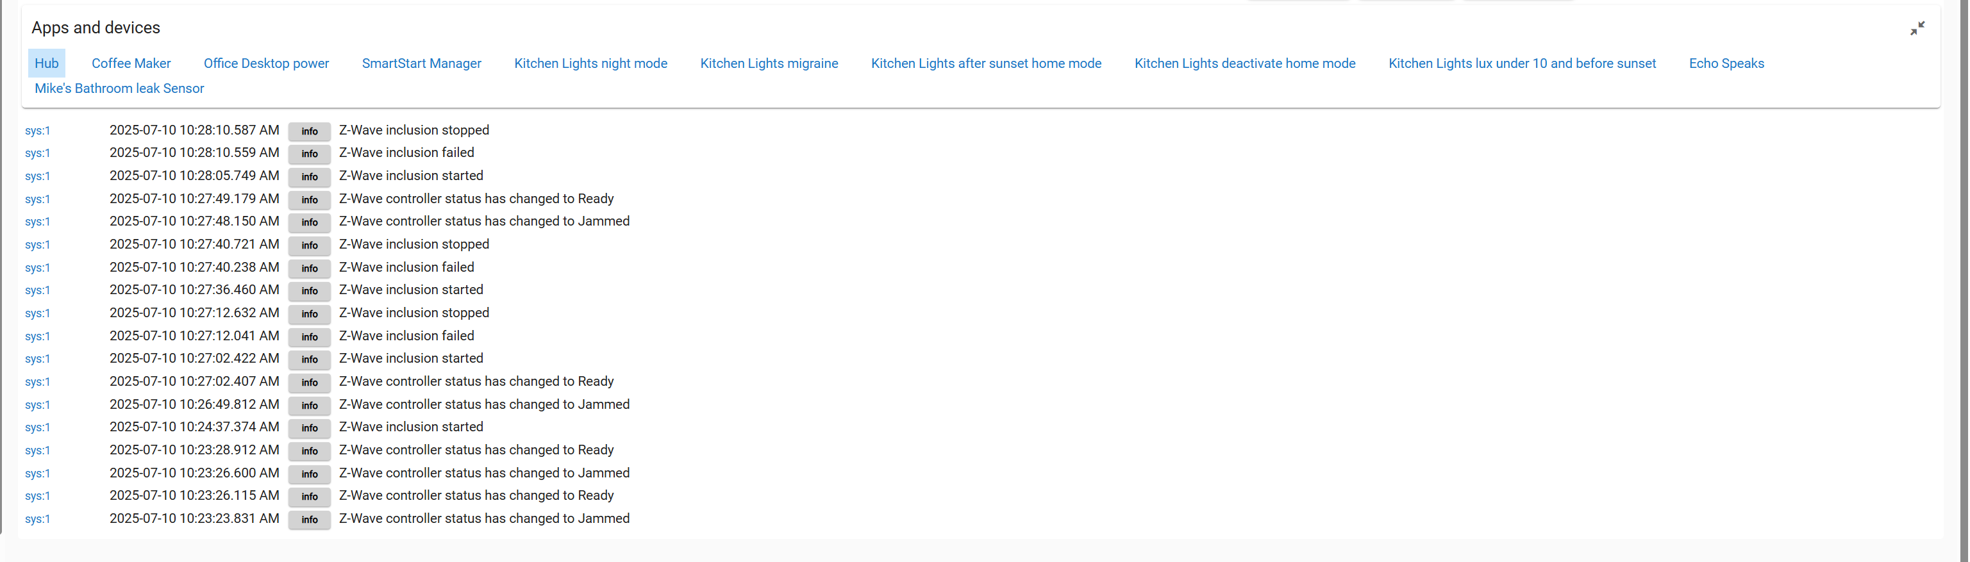Open sys:1 link at 10:23:26.115 AM

(37, 495)
